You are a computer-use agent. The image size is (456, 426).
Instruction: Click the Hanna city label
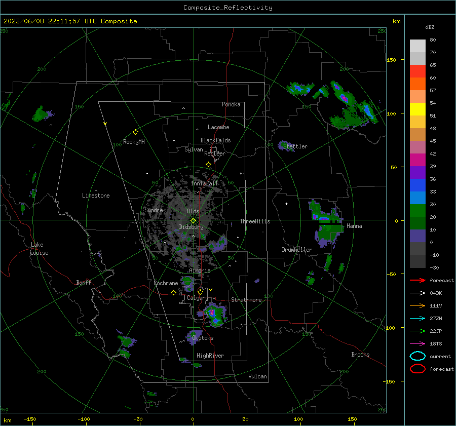pyautogui.click(x=354, y=226)
